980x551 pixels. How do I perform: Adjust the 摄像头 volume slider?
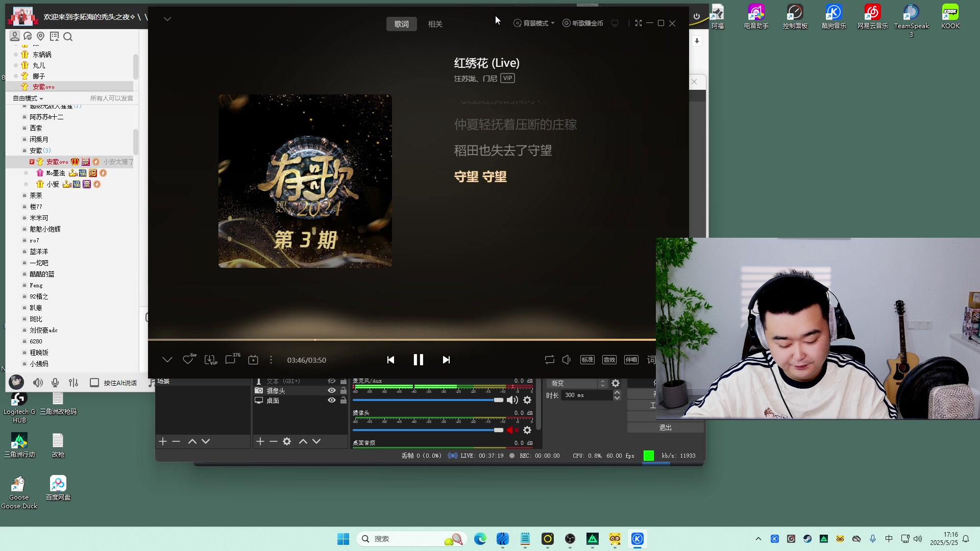click(x=428, y=430)
